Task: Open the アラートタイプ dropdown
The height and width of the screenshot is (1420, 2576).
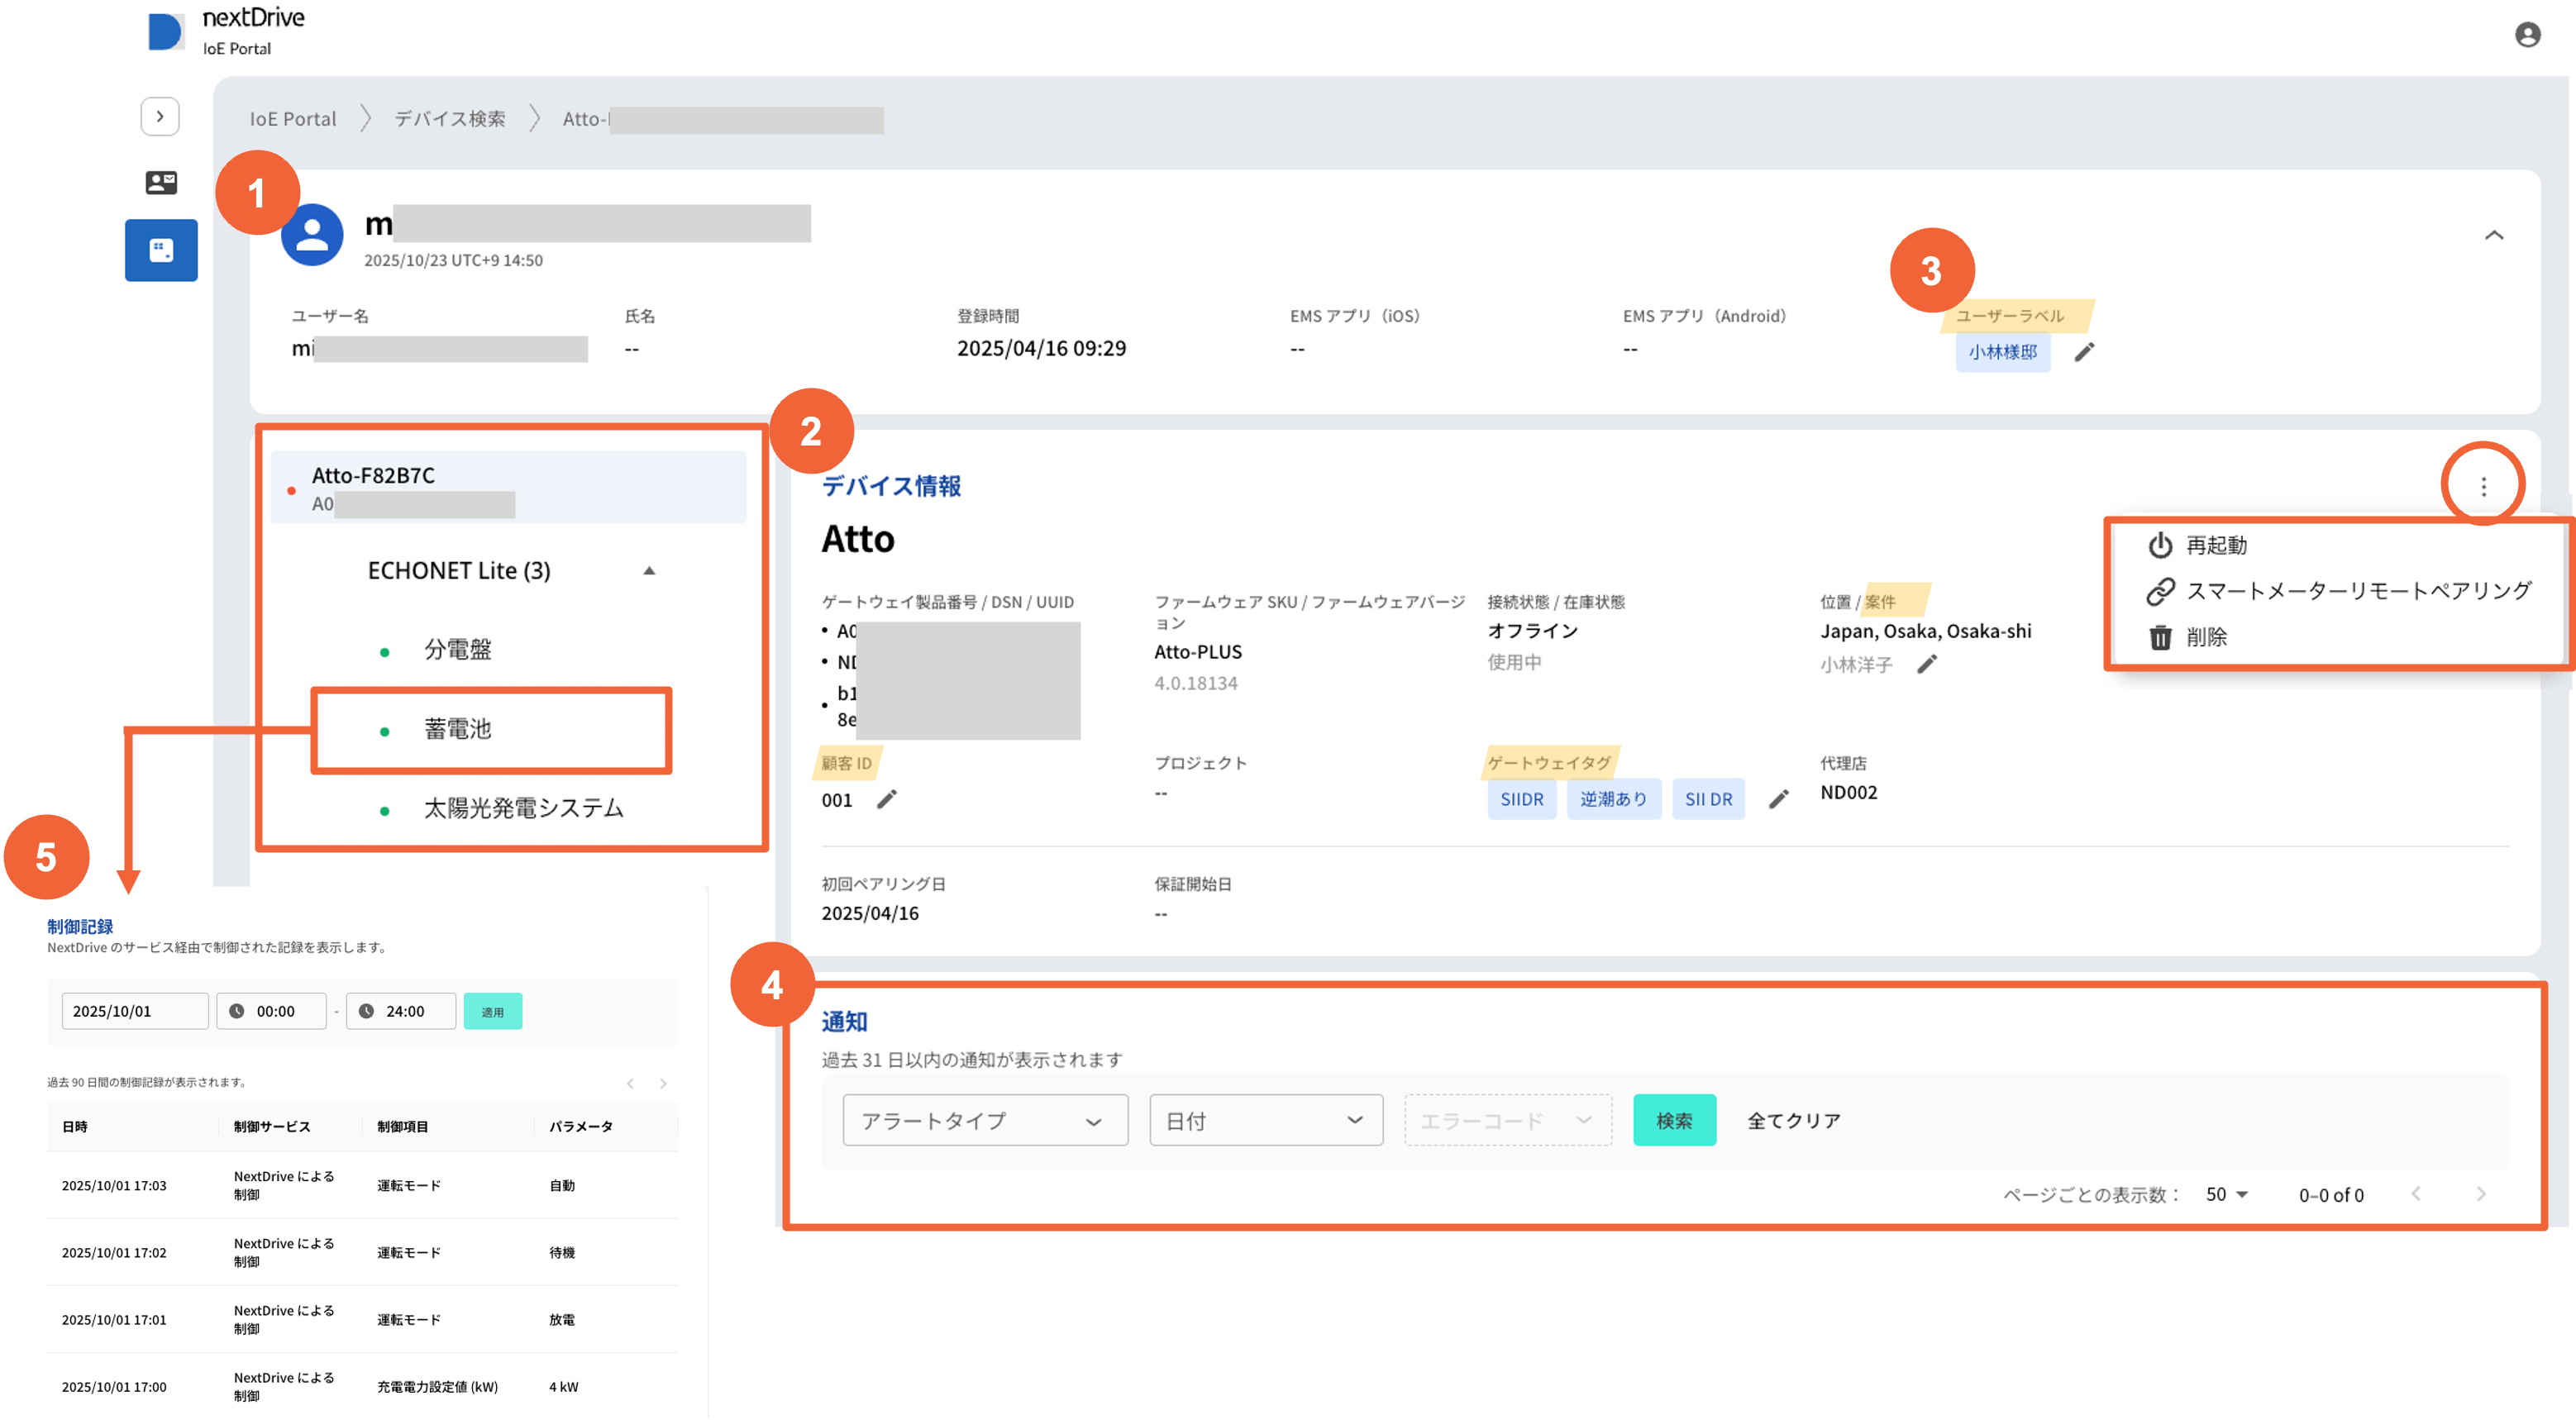Action: [x=985, y=1120]
